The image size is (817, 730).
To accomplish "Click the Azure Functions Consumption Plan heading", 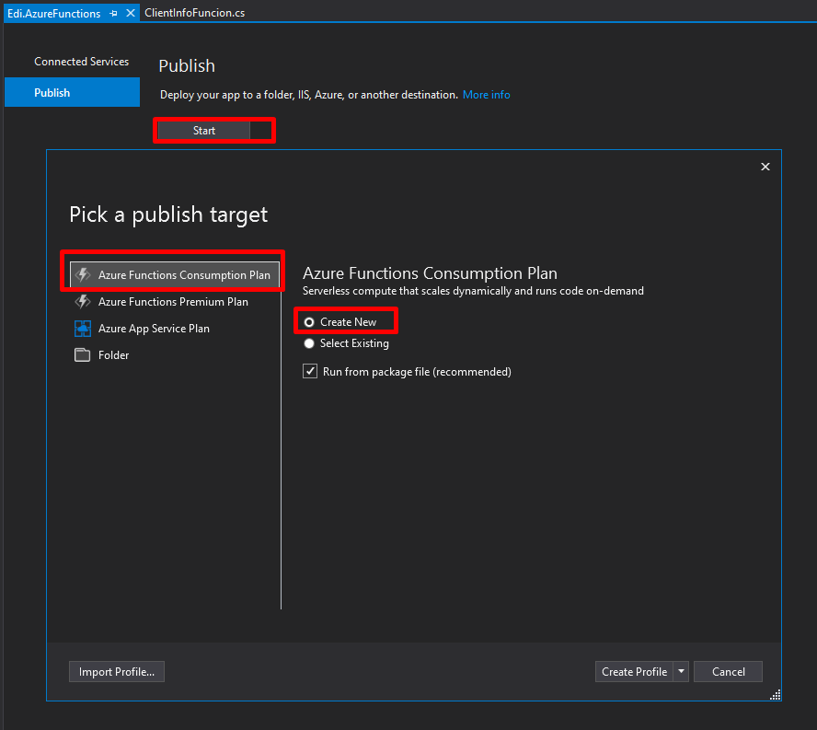I will pyautogui.click(x=430, y=273).
